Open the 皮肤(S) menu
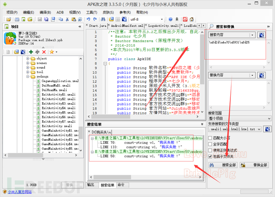 (x=108, y=12)
